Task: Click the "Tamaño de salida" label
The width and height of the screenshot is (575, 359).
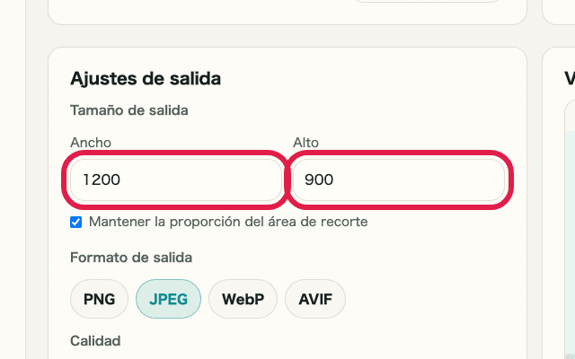Action: 128,110
